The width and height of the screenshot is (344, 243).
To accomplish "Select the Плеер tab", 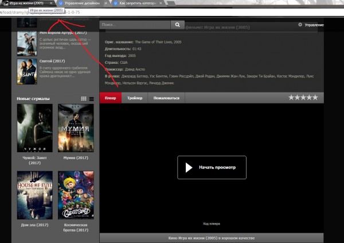I will [x=110, y=98].
